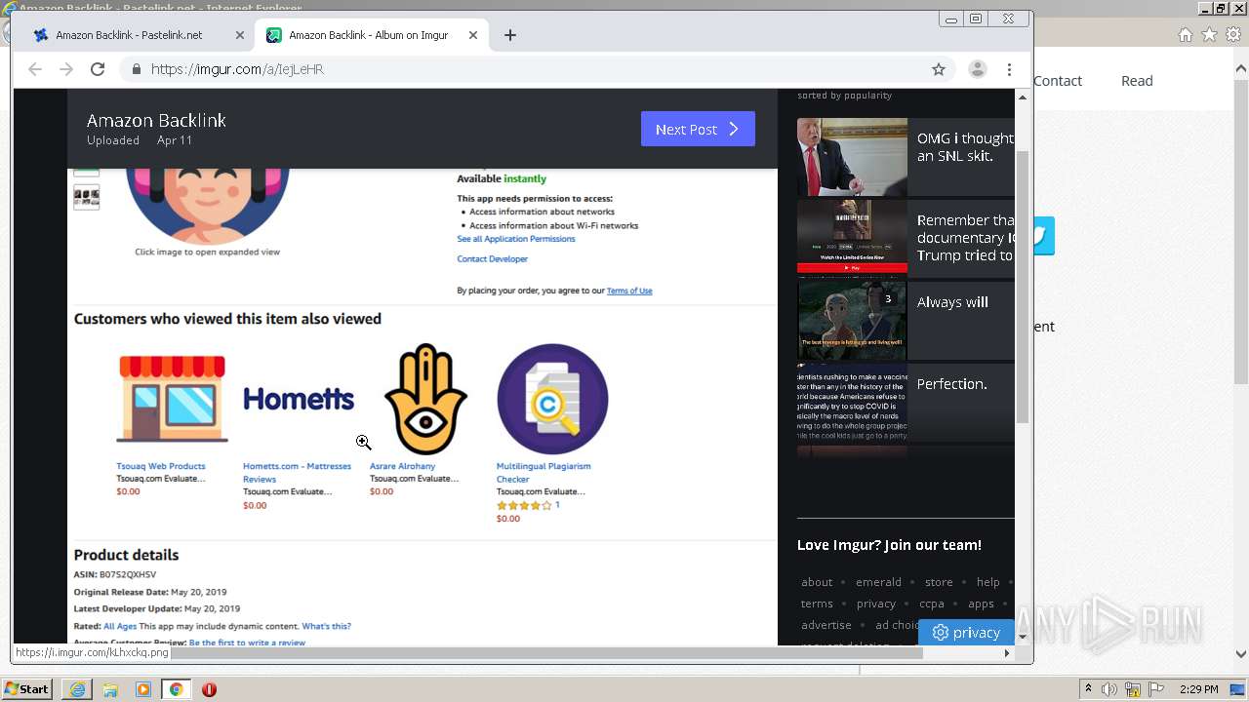Open a new Chrome tab

click(x=510, y=35)
